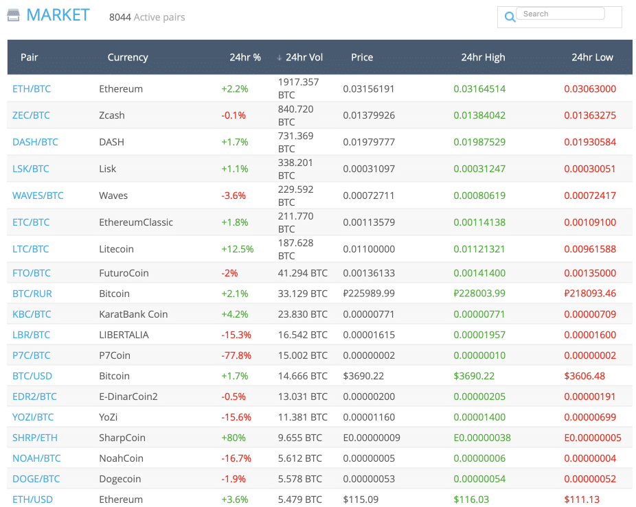Open the DOGE/BTC pair
636x507 pixels.
(x=36, y=479)
